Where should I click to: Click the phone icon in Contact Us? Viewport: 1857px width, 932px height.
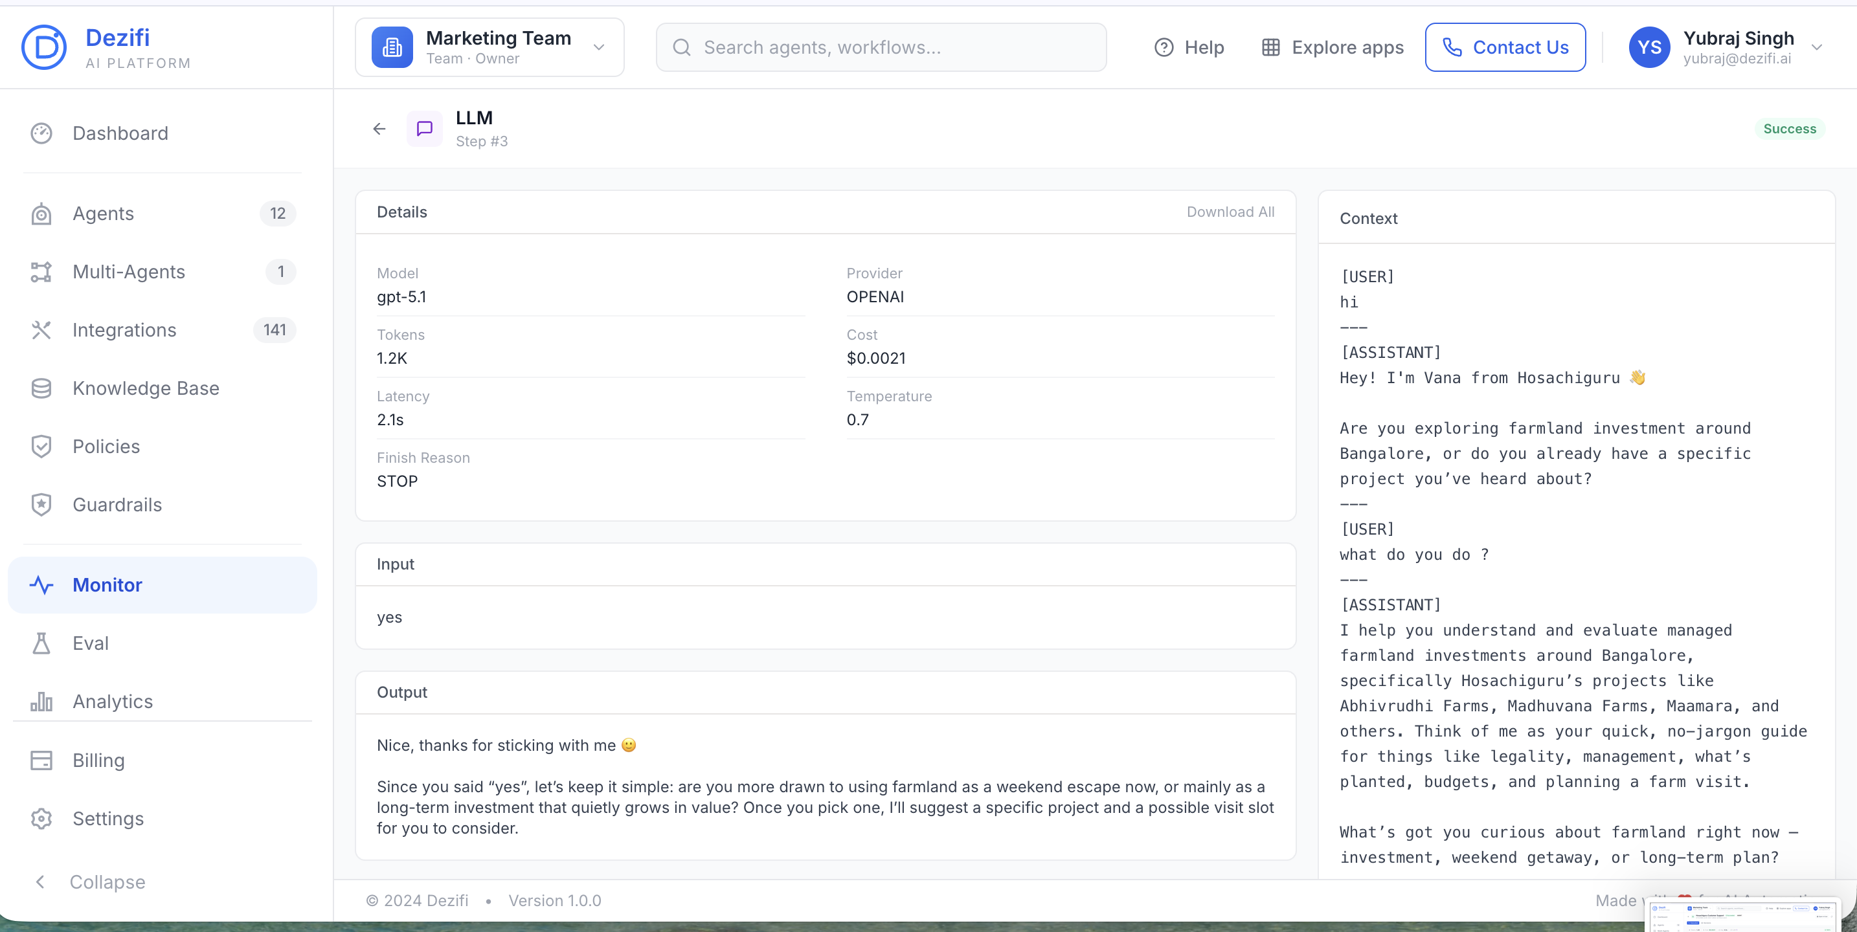(x=1452, y=48)
